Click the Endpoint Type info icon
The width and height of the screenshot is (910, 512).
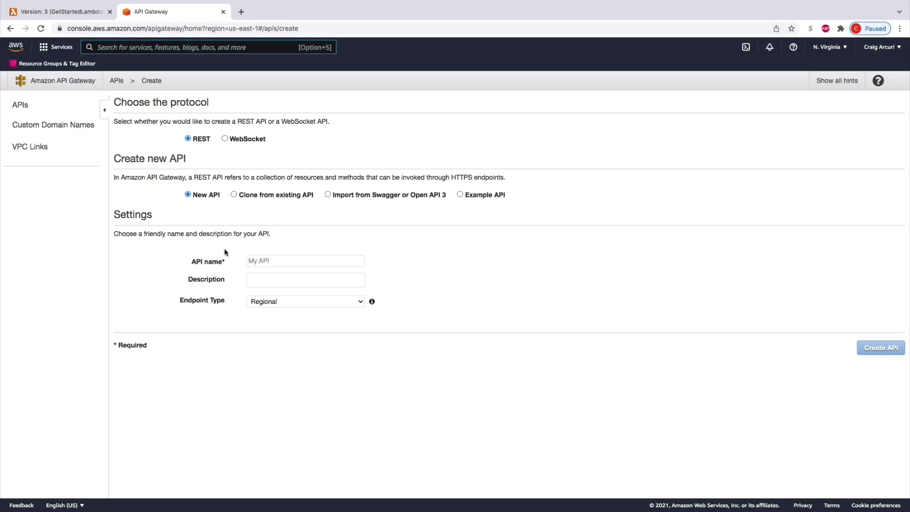(372, 301)
